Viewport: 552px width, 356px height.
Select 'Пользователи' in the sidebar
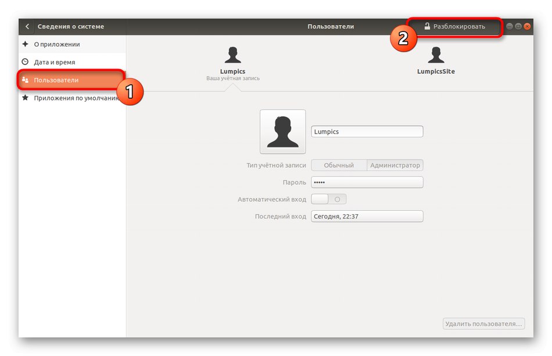(x=71, y=80)
